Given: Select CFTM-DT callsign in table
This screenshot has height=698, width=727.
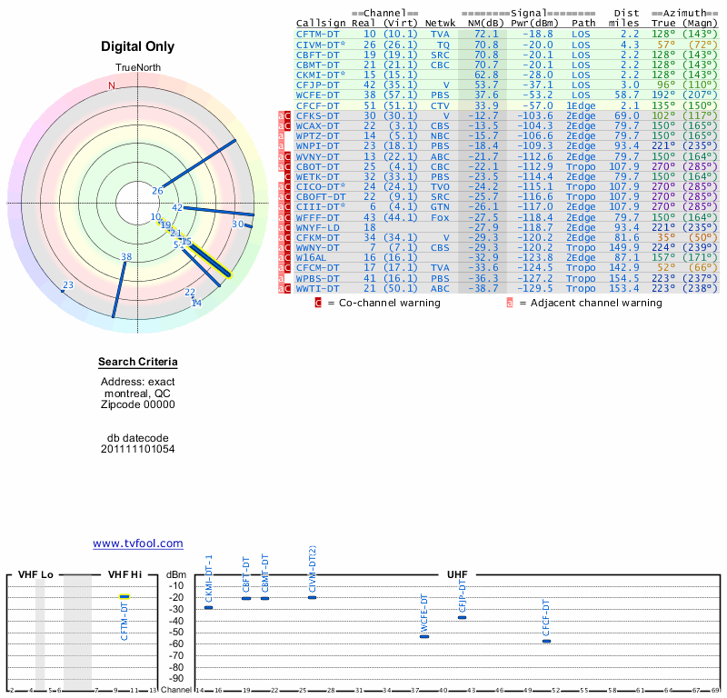Looking at the screenshot, I should (317, 35).
